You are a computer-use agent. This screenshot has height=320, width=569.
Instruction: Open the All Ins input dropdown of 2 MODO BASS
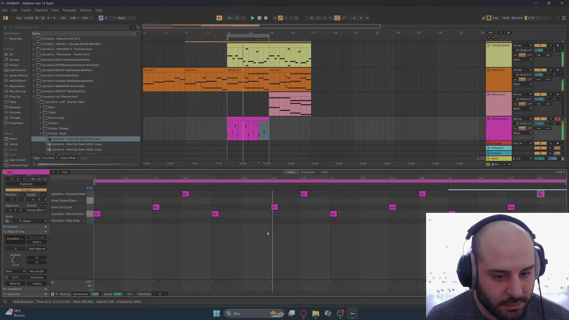[x=522, y=45]
